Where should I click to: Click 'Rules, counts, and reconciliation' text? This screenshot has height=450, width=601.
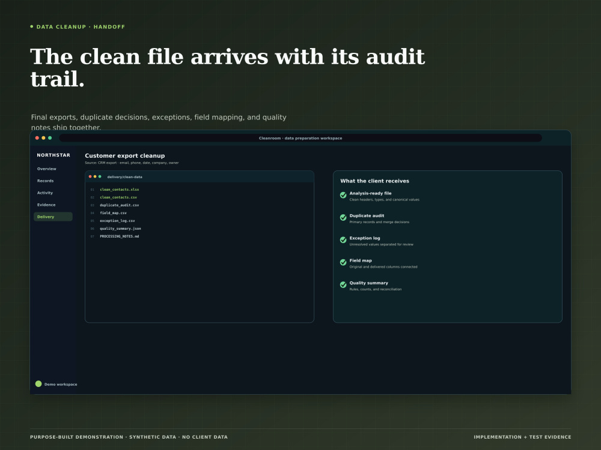(375, 289)
